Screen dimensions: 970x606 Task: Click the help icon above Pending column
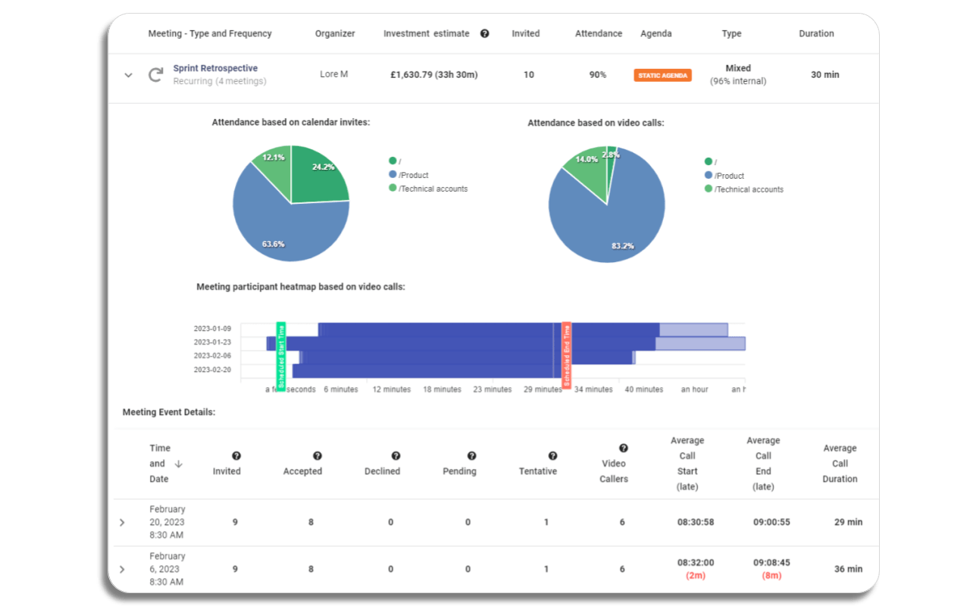tap(473, 456)
